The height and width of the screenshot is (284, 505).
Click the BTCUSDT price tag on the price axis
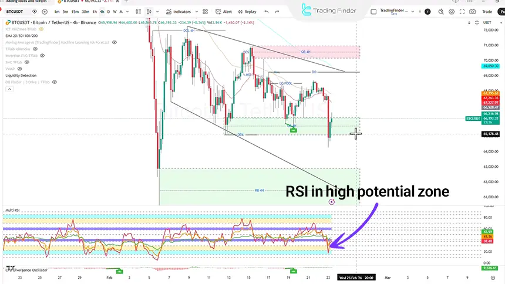473,119
